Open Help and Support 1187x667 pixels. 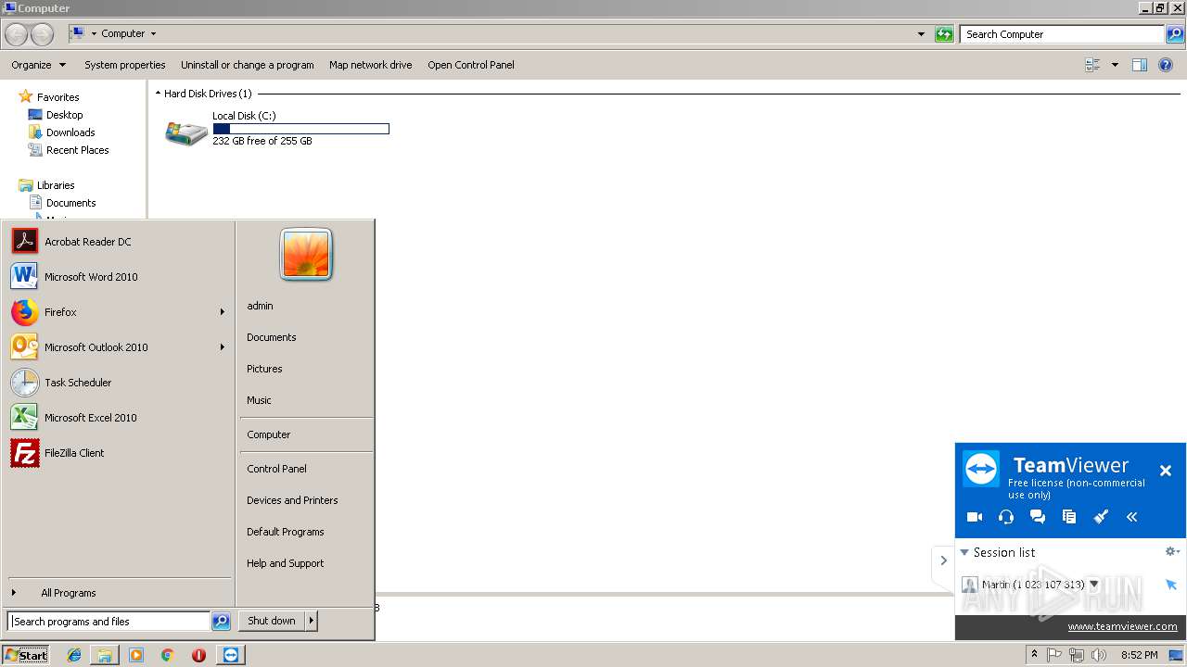point(286,563)
